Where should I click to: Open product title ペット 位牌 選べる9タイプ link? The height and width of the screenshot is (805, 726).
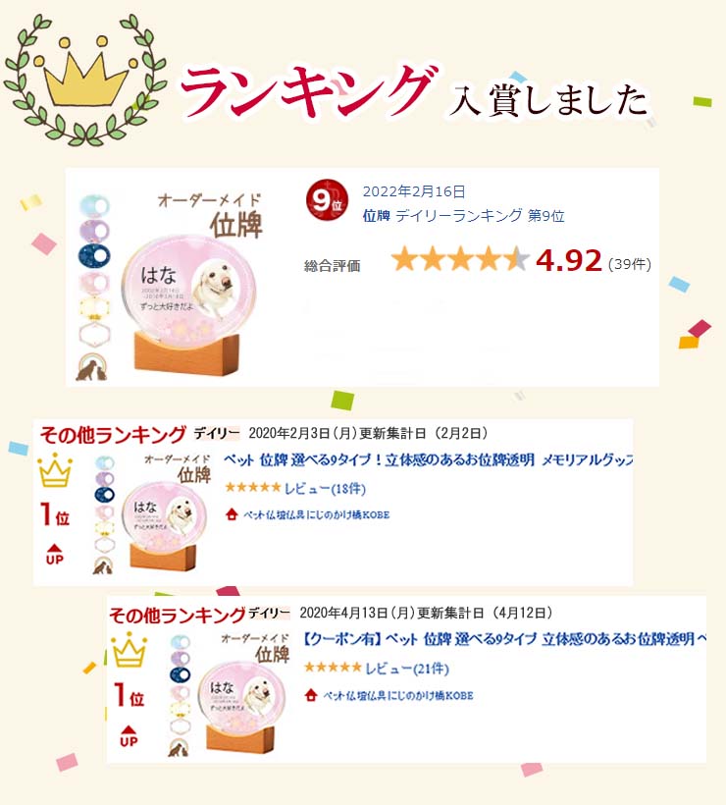(429, 459)
